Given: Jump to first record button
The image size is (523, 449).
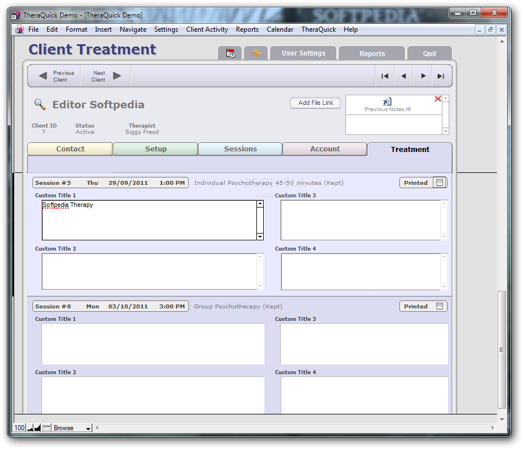Looking at the screenshot, I should [385, 76].
